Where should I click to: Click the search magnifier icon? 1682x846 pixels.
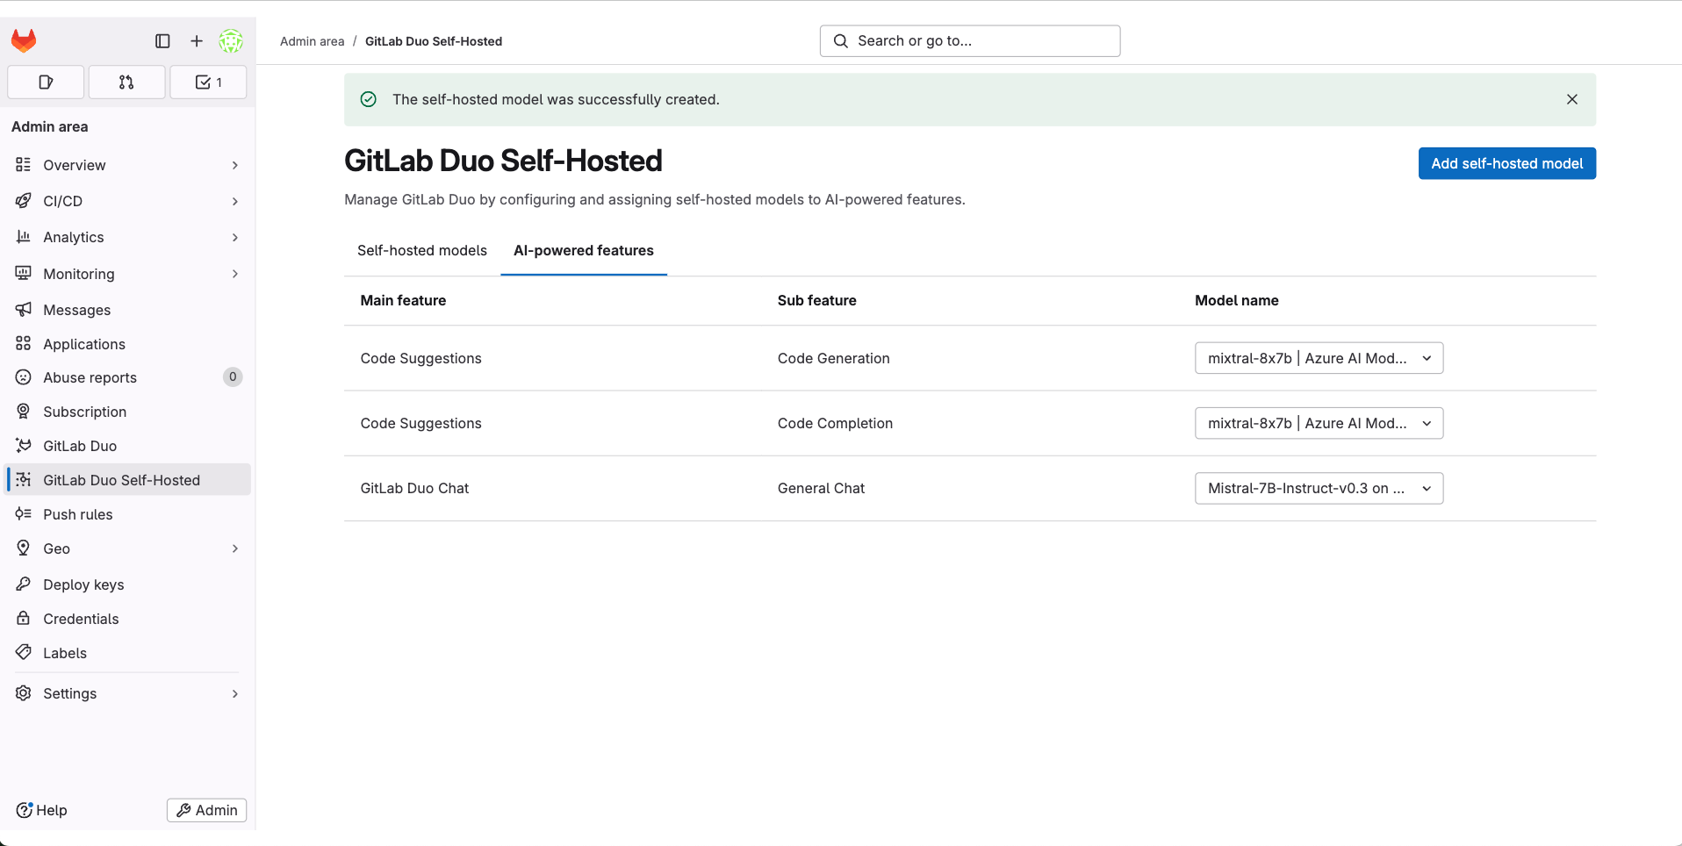tap(841, 41)
